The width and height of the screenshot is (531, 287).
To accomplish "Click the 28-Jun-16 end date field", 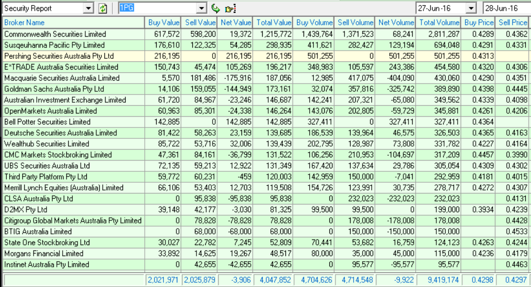I will (507, 8).
